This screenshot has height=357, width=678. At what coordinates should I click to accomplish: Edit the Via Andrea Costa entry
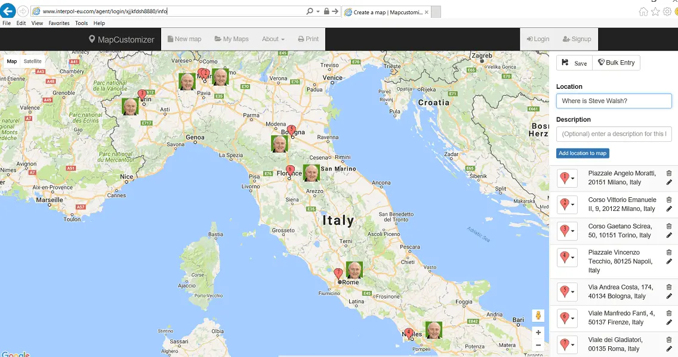click(x=668, y=296)
